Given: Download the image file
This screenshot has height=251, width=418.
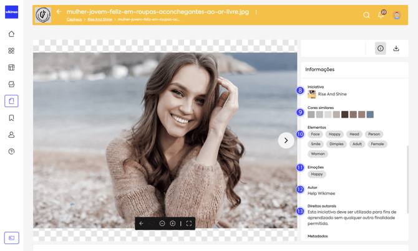Looking at the screenshot, I should (x=396, y=49).
